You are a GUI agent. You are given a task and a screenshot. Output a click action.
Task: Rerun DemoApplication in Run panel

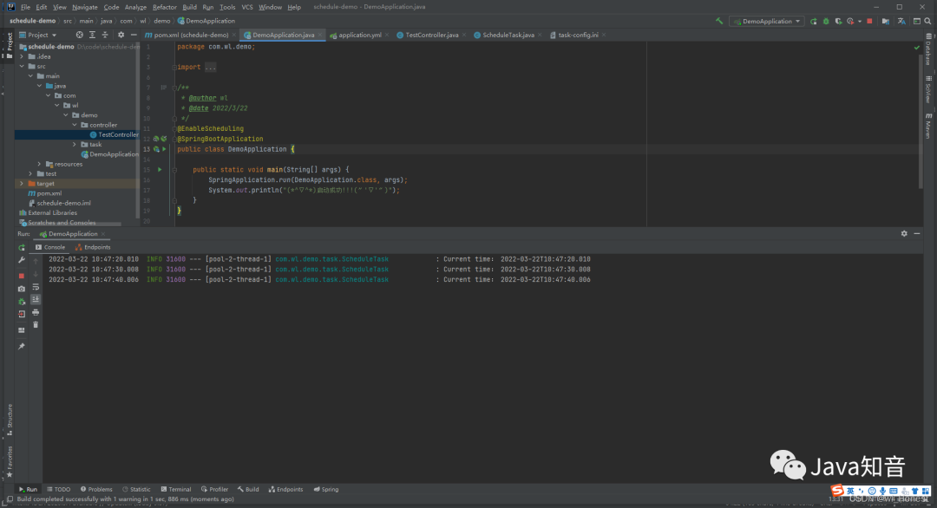coord(22,247)
